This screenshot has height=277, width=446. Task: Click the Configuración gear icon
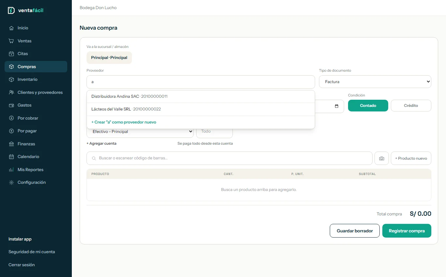point(11,182)
